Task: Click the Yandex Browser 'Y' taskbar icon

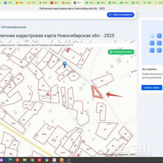Action: coord(55,160)
